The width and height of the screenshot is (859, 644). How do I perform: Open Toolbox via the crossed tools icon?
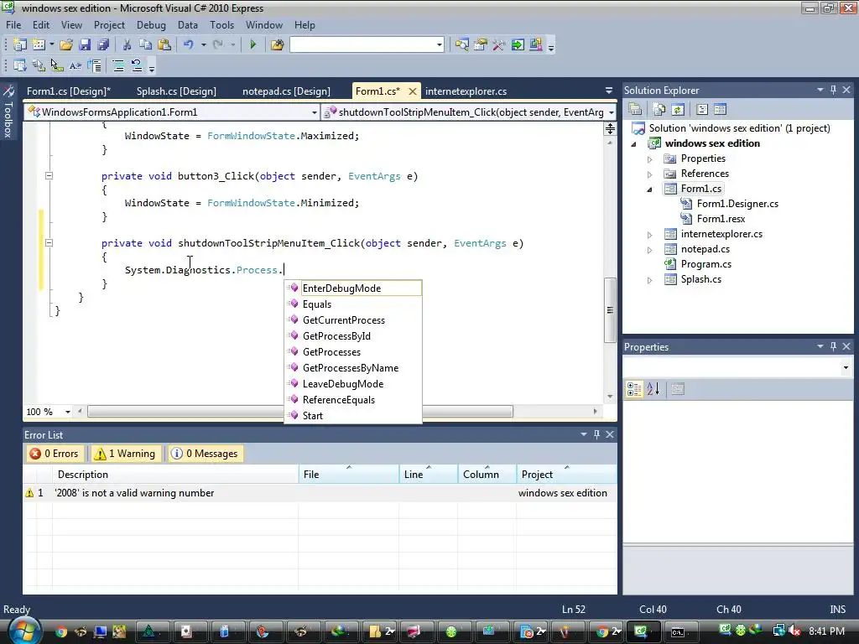[498, 45]
